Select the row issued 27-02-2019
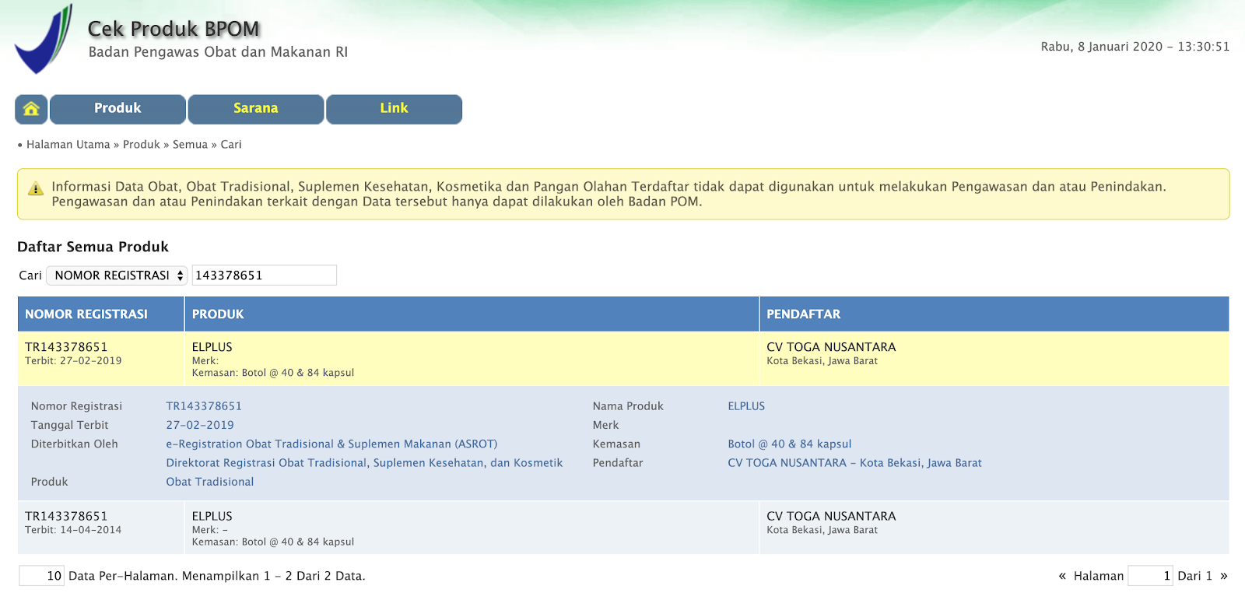Image resolution: width=1245 pixels, height=600 pixels. coord(622,359)
